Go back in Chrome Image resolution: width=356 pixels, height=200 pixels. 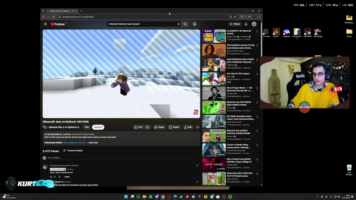(x=43, y=17)
